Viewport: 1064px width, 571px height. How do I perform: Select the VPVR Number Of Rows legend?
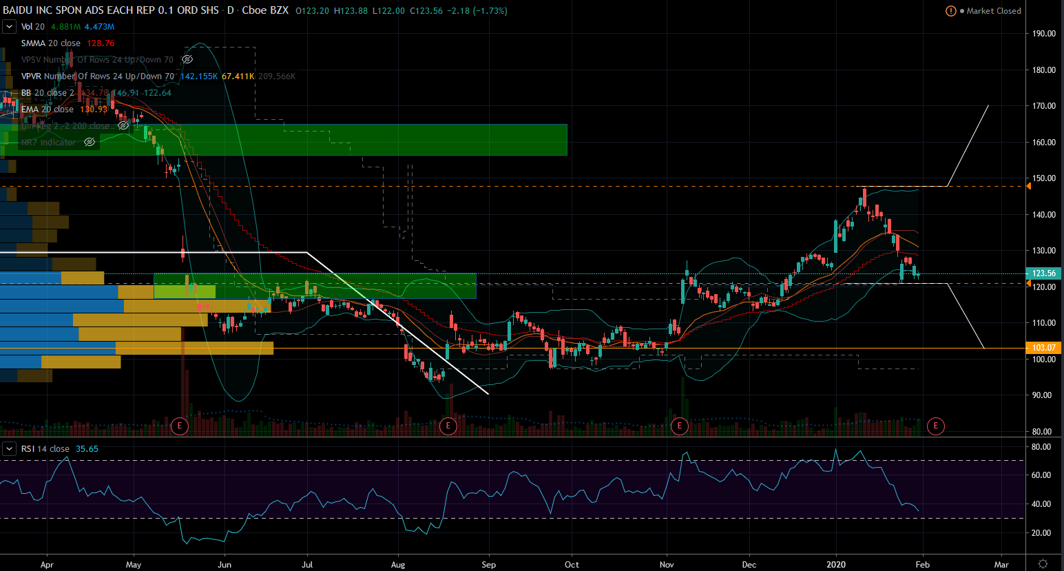pos(98,76)
